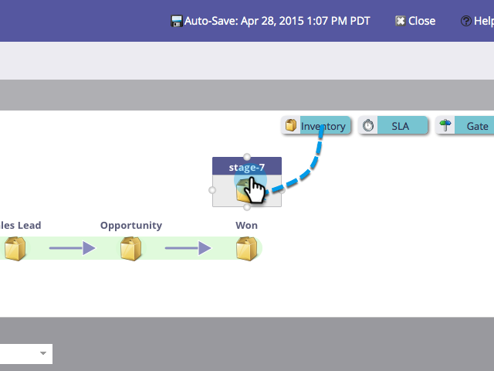The width and height of the screenshot is (494, 371).
Task: Select the Sales Lead stage box icon
Action: (15, 249)
